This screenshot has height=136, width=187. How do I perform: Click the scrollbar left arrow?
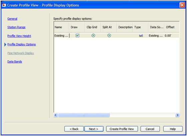click(56, 115)
